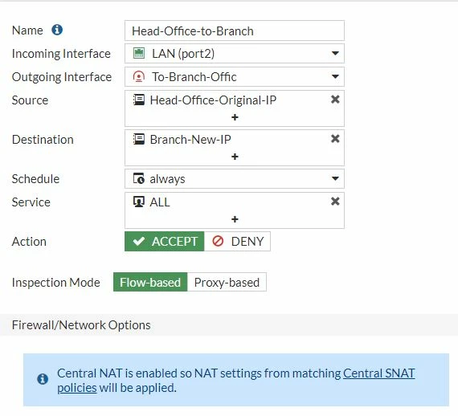This screenshot has width=458, height=416.
Task: Click the policy Name input field
Action: tap(235, 31)
